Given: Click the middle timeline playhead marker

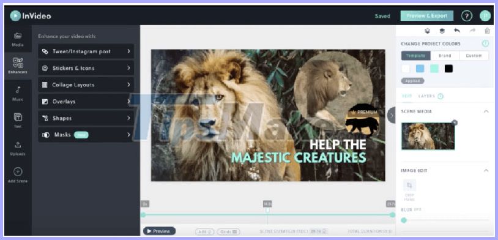Looking at the screenshot, I should (x=267, y=210).
